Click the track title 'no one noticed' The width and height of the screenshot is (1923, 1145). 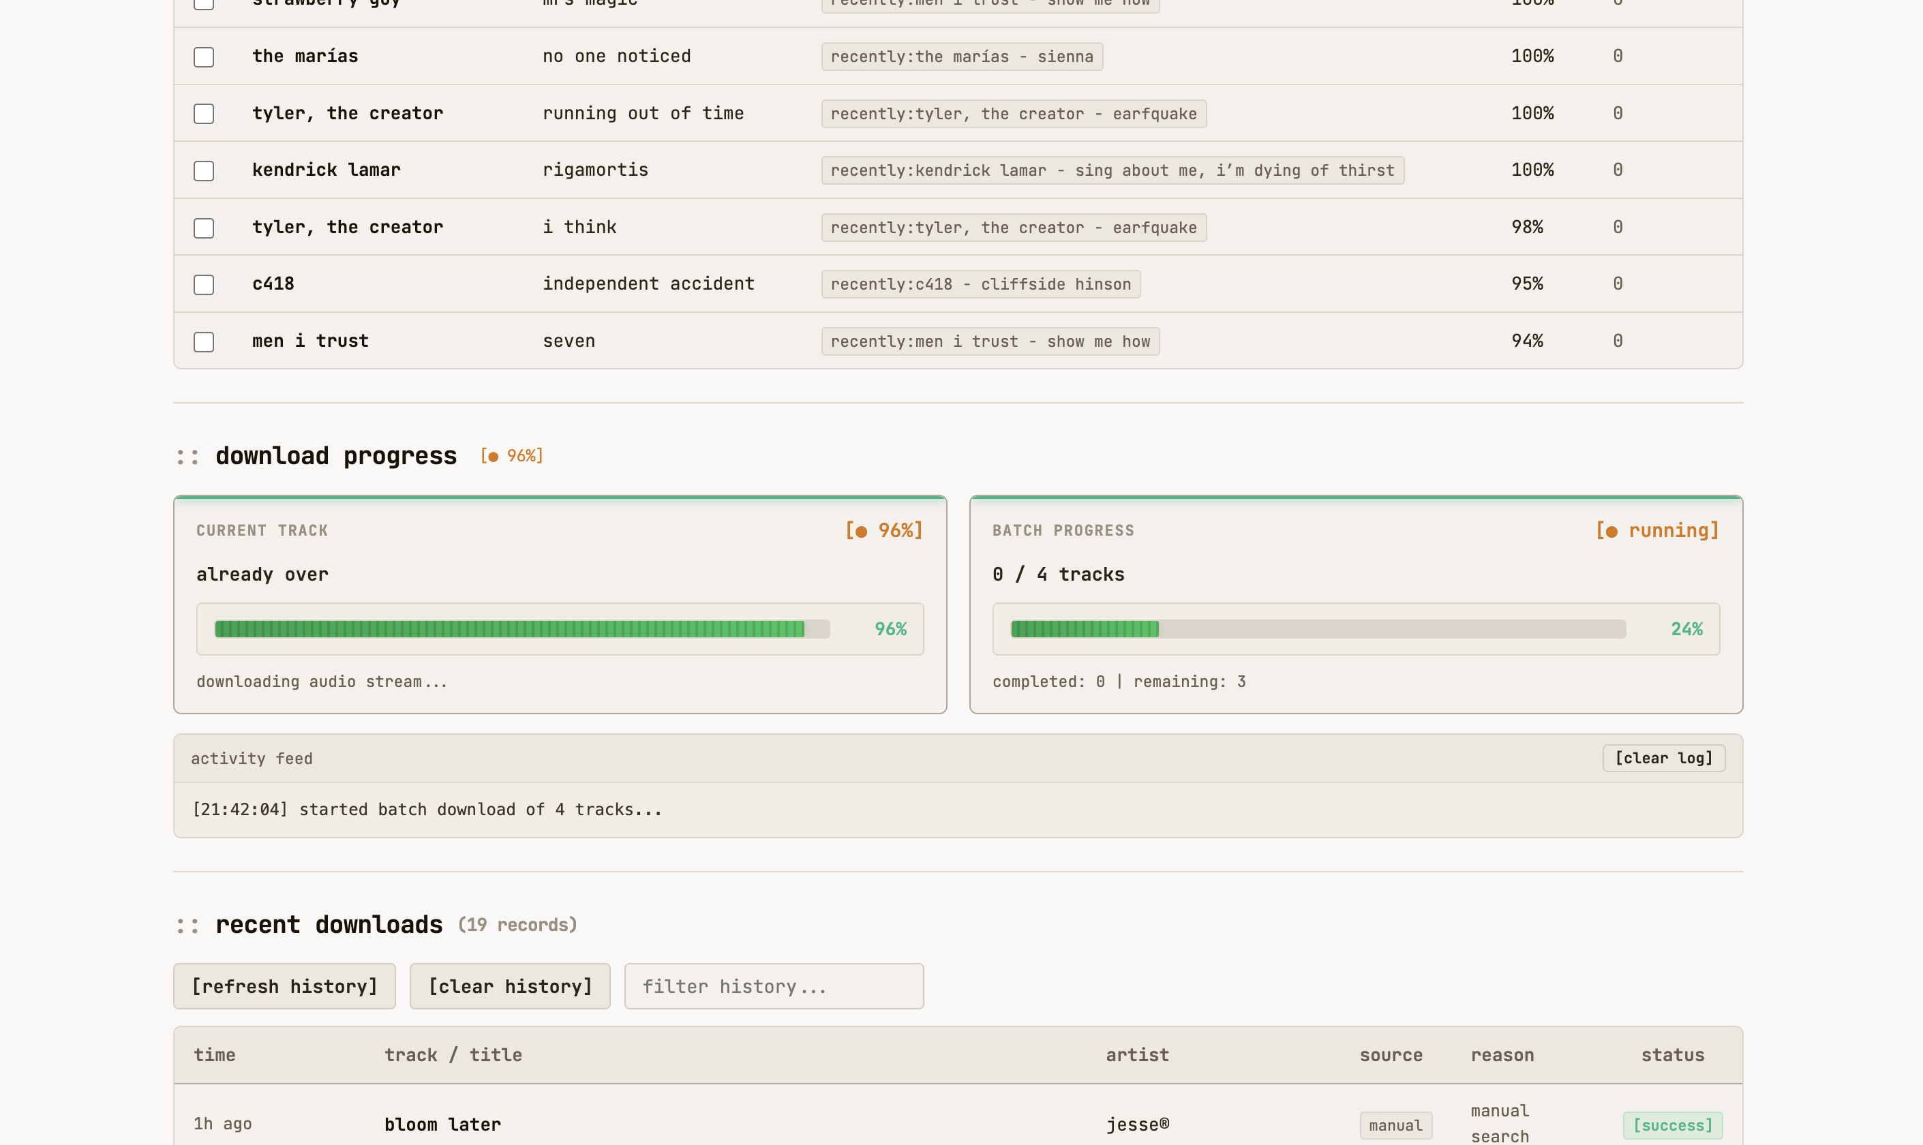[x=616, y=57]
